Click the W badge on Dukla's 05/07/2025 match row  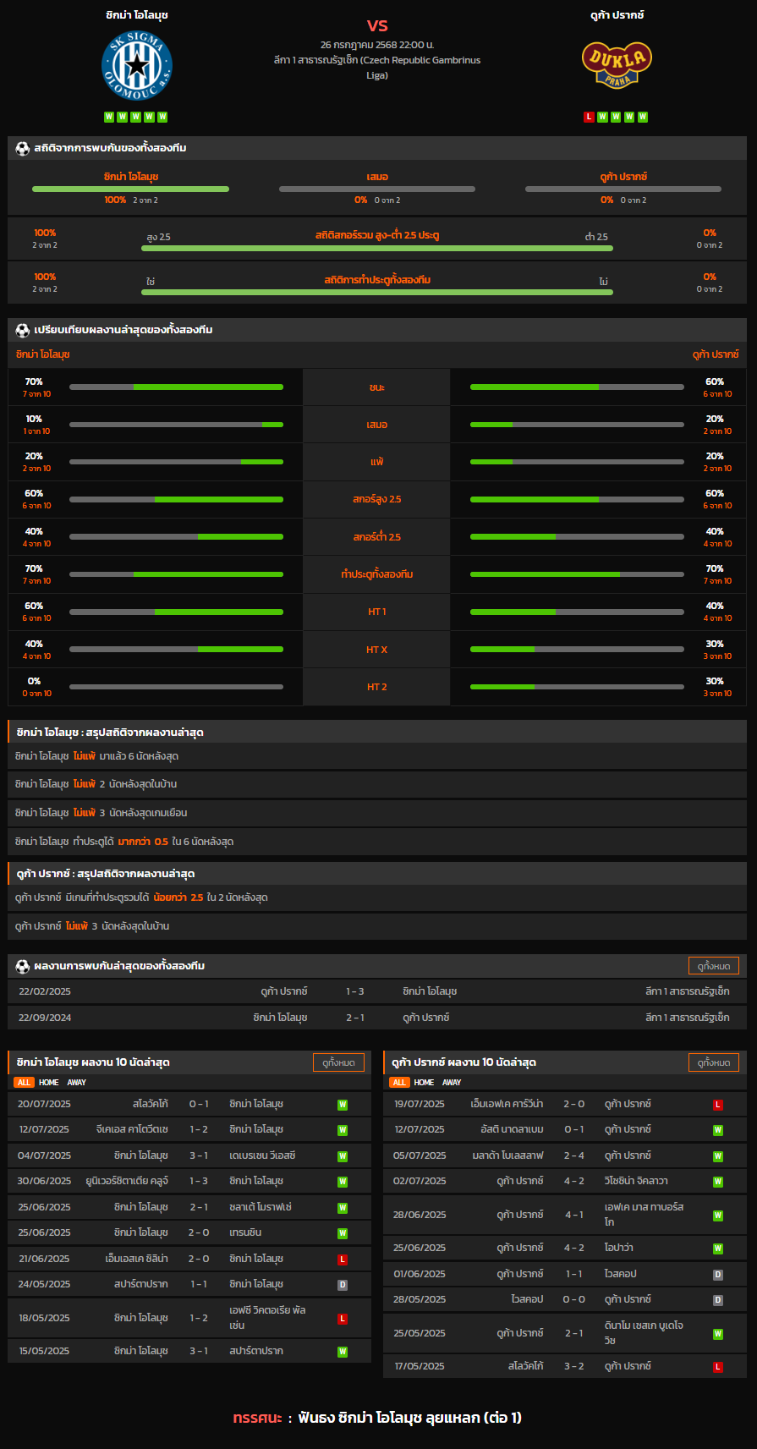pos(718,1156)
